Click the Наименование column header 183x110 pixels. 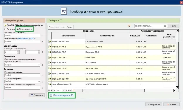point(107,36)
